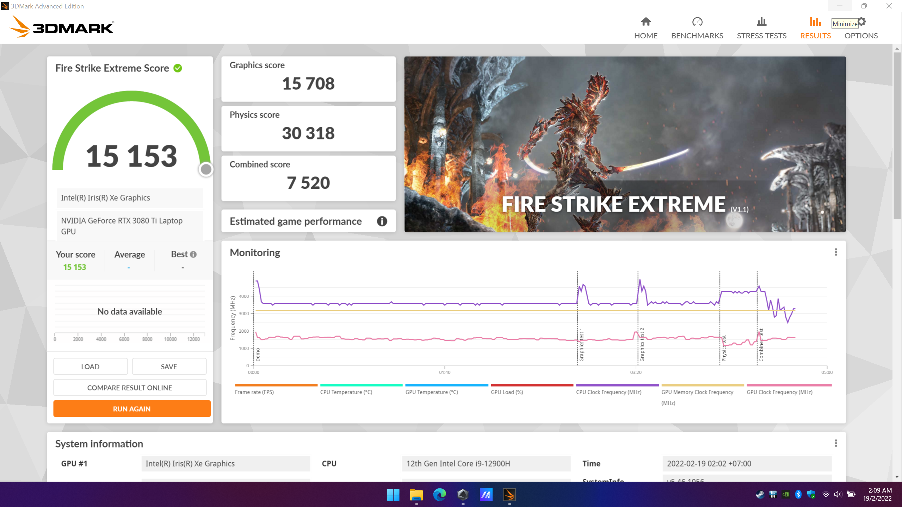Viewport: 902px width, 507px height.
Task: Click the Combined test timeline marker
Action: coord(761,345)
